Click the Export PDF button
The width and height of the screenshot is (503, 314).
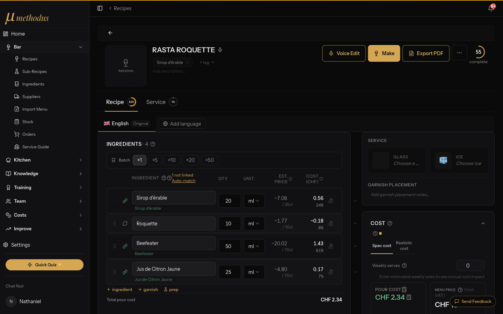point(426,53)
